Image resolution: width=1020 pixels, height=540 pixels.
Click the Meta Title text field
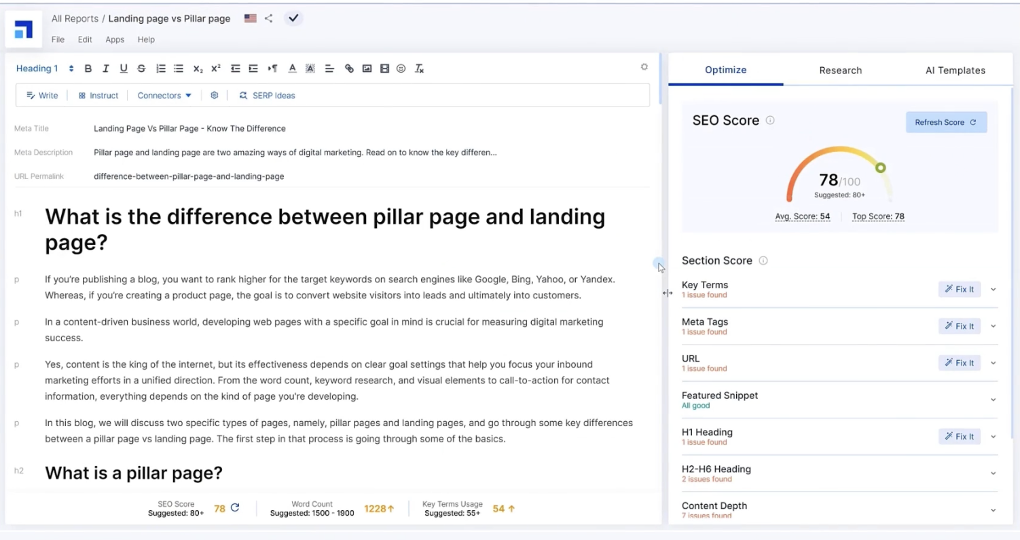(x=189, y=128)
